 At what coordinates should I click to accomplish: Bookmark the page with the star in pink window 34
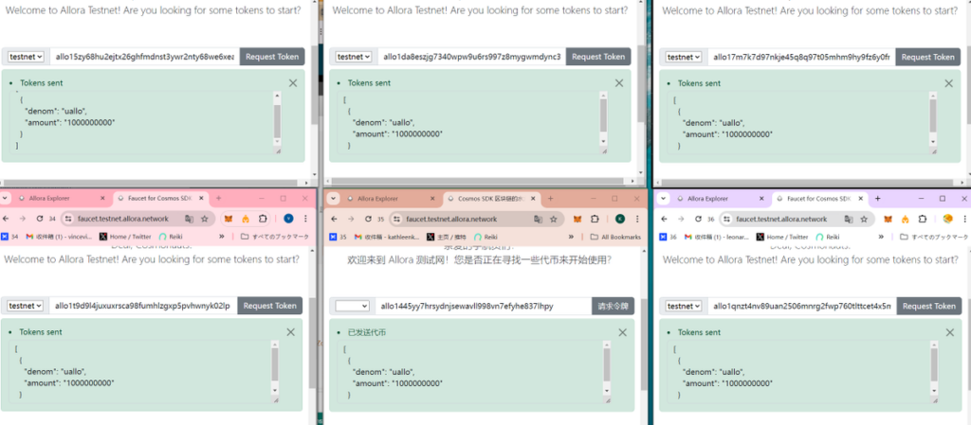coord(205,219)
